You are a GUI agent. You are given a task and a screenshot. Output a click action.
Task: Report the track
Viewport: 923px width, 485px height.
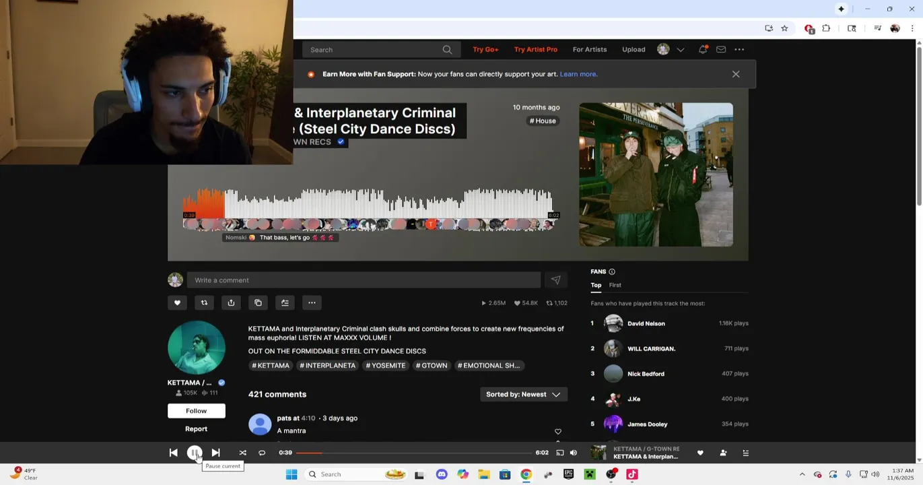(x=196, y=429)
